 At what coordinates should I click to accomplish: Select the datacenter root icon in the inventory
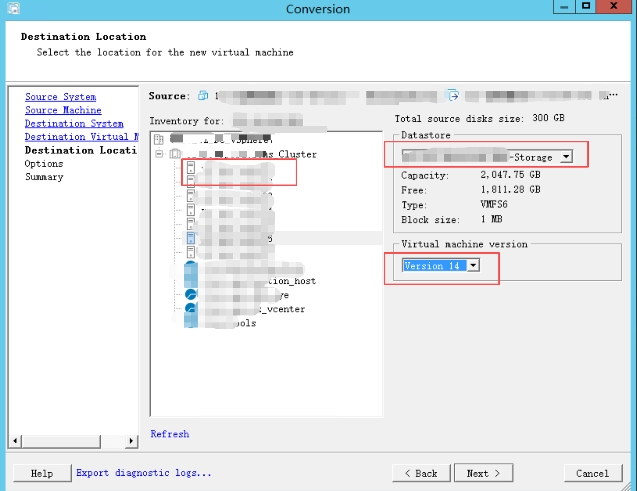[x=159, y=139]
